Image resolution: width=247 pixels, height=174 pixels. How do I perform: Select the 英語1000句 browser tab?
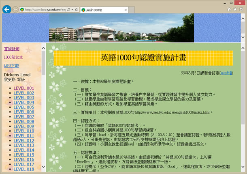(104, 10)
